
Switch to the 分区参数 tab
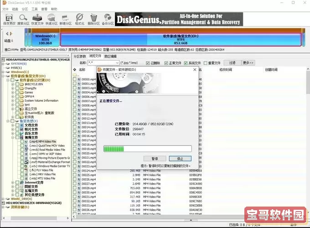80,57
